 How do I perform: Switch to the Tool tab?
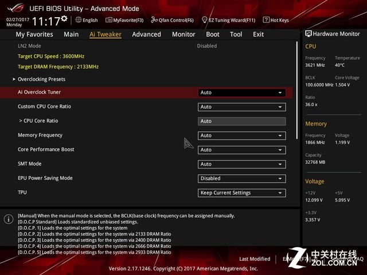tap(236, 34)
